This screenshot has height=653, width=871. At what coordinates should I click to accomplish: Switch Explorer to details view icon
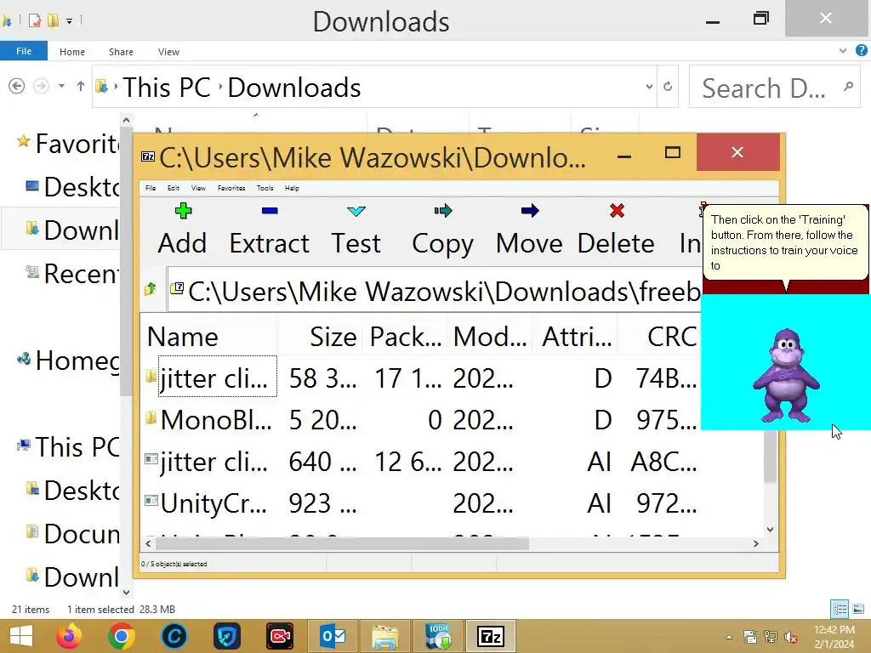(x=840, y=609)
